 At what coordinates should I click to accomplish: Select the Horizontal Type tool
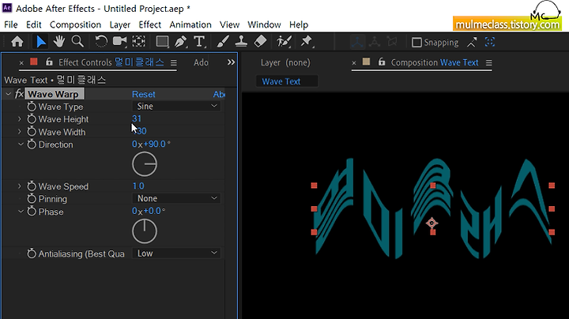(199, 42)
